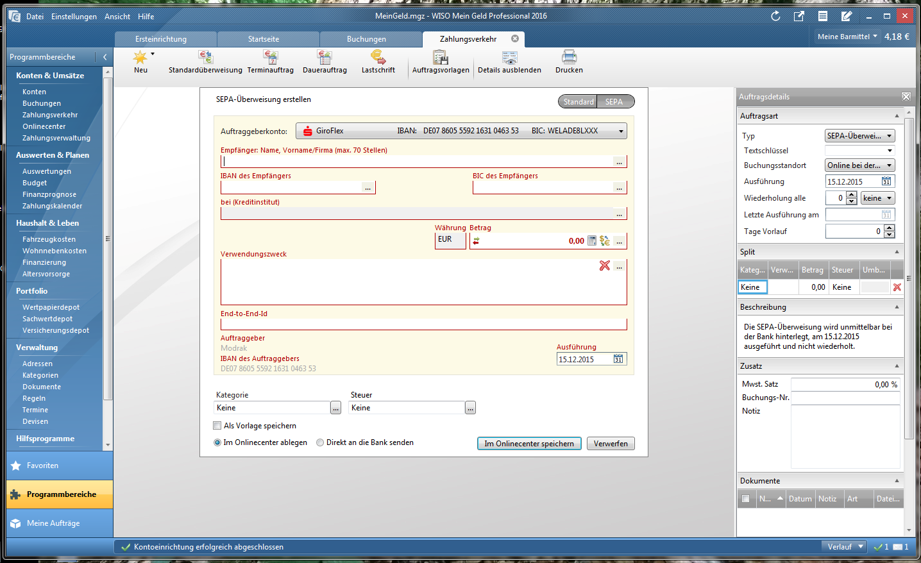This screenshot has width=921, height=563.
Task: Create a Dauerauftrag
Action: [325, 62]
